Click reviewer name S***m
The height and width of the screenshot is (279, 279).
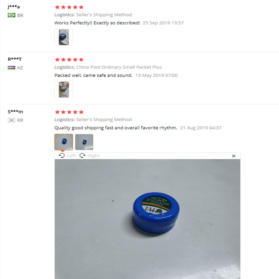click(15, 112)
